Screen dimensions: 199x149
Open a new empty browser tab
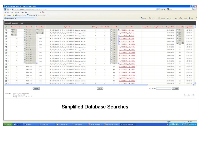pyautogui.click(x=36, y=18)
